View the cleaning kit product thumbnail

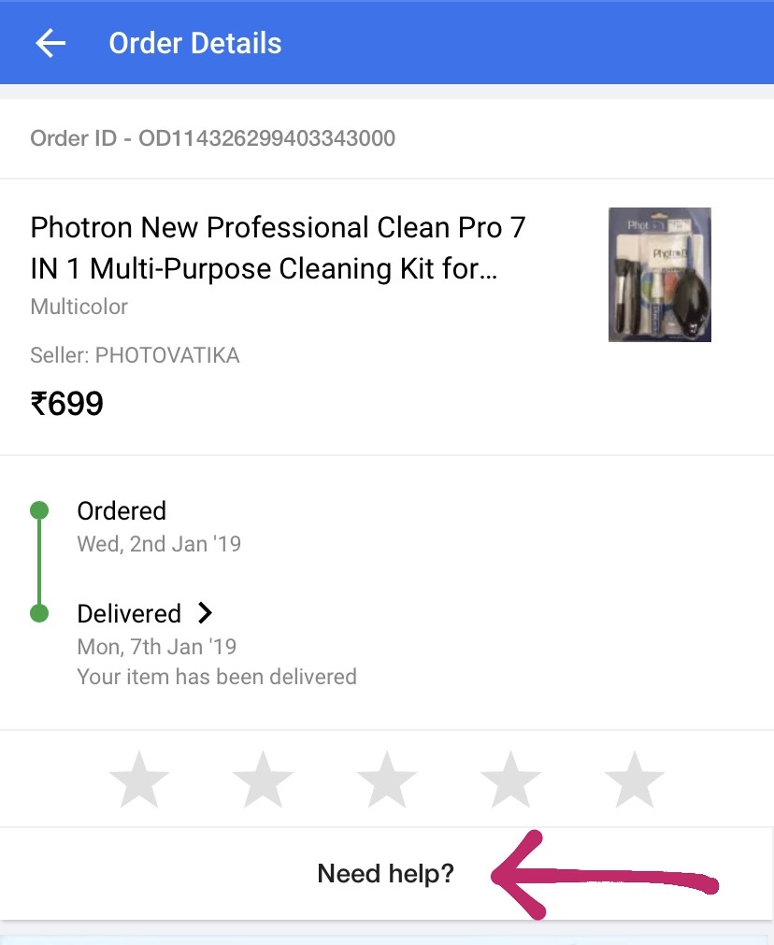click(659, 274)
